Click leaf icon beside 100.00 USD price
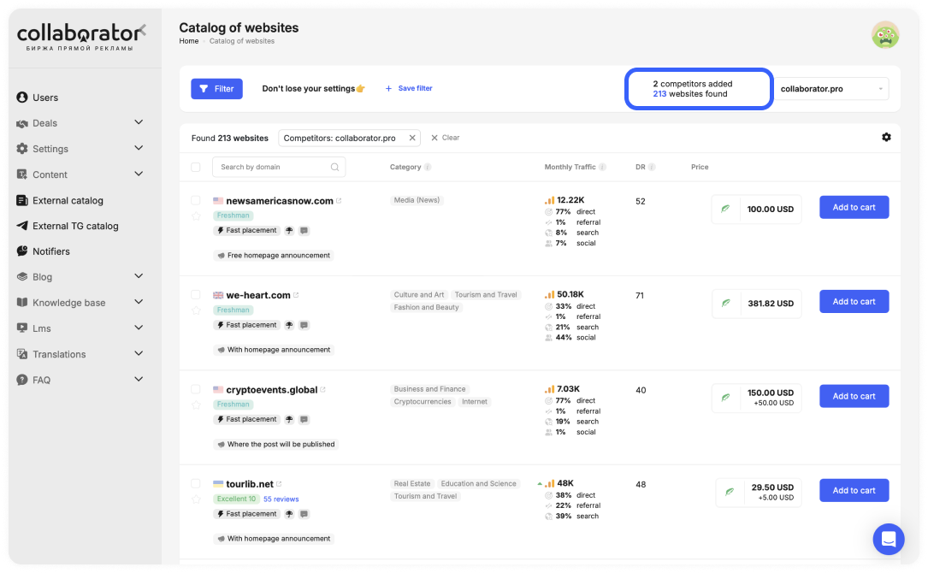This screenshot has width=928, height=573. click(725, 209)
